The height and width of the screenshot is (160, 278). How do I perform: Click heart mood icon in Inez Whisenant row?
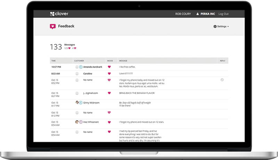(x=109, y=122)
